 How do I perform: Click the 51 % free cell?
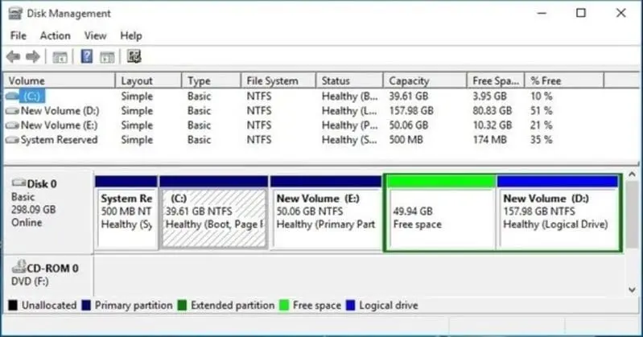(541, 111)
